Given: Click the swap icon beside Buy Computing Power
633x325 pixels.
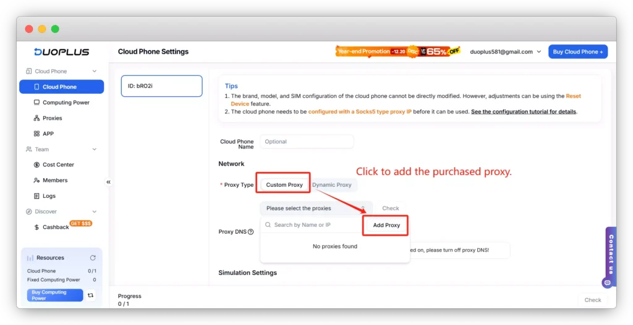Looking at the screenshot, I should [x=91, y=295].
